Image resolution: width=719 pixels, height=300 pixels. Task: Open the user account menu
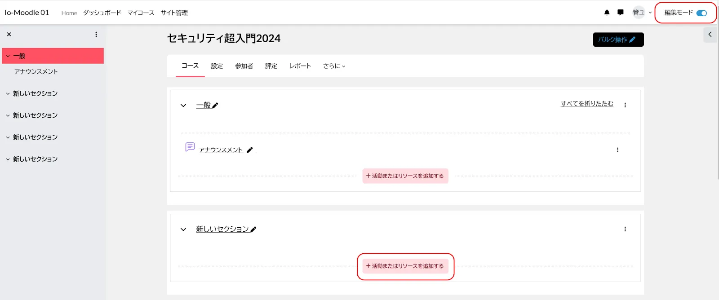(642, 13)
